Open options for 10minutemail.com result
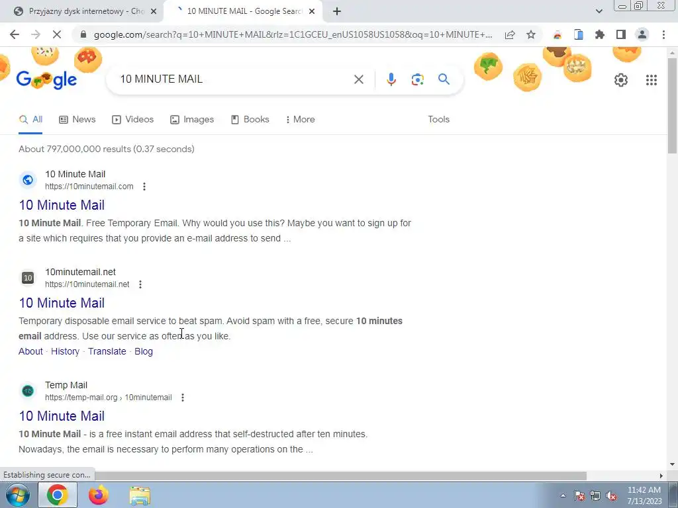 (144, 187)
